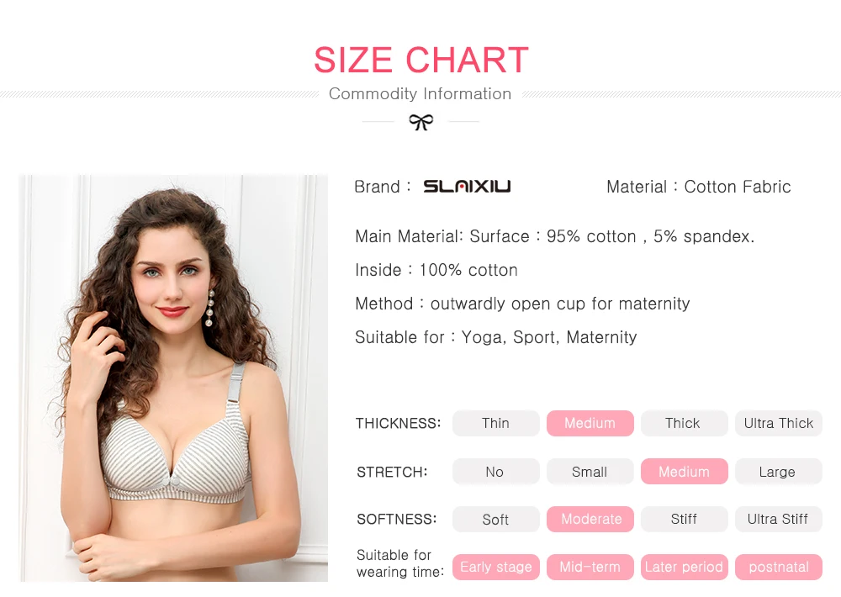Click the Mid-term wearing time tag
The height and width of the screenshot is (597, 841).
590,567
